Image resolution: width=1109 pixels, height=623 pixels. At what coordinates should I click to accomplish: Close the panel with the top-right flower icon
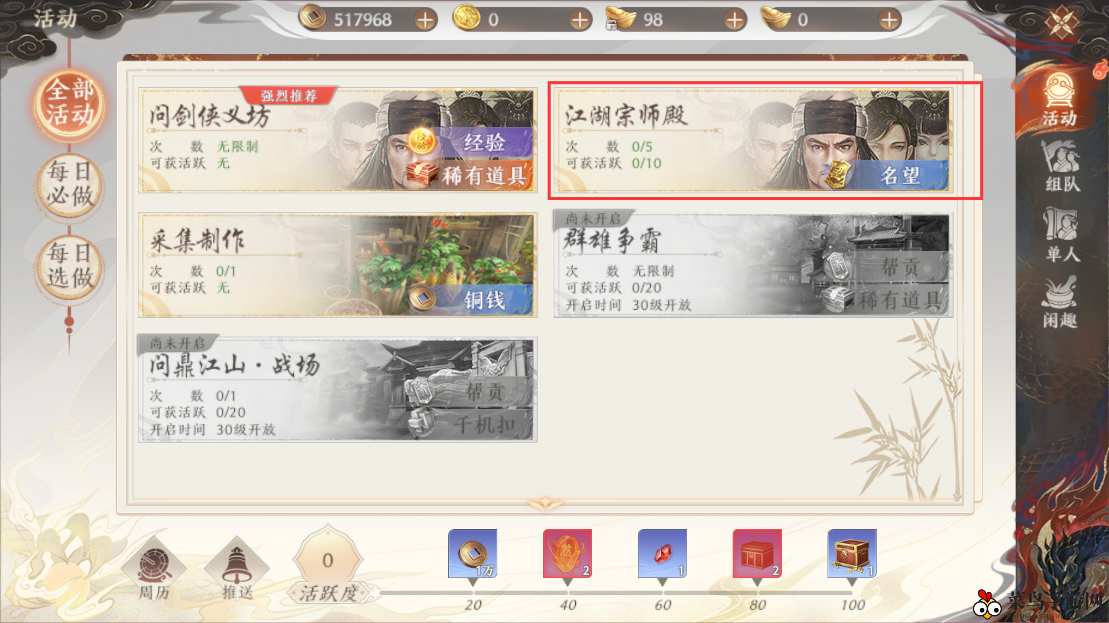tap(1061, 22)
